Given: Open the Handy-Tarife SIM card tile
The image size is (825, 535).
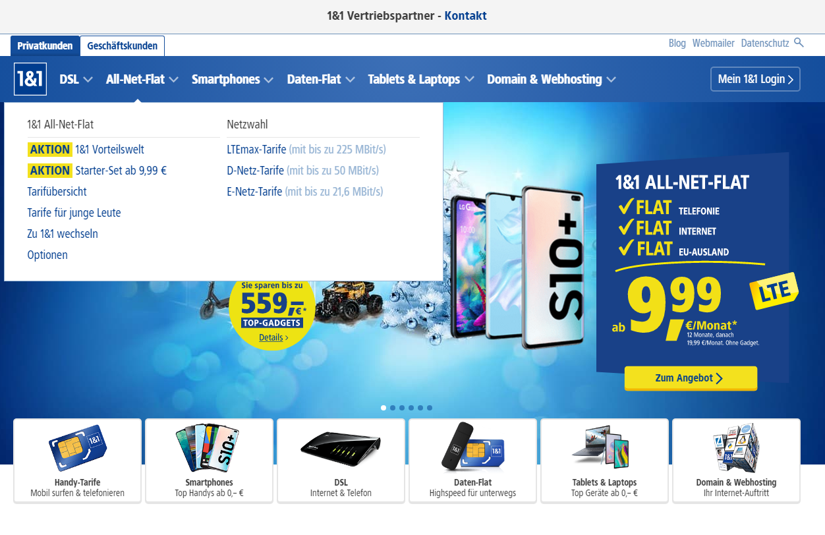Looking at the screenshot, I should pos(77,461).
